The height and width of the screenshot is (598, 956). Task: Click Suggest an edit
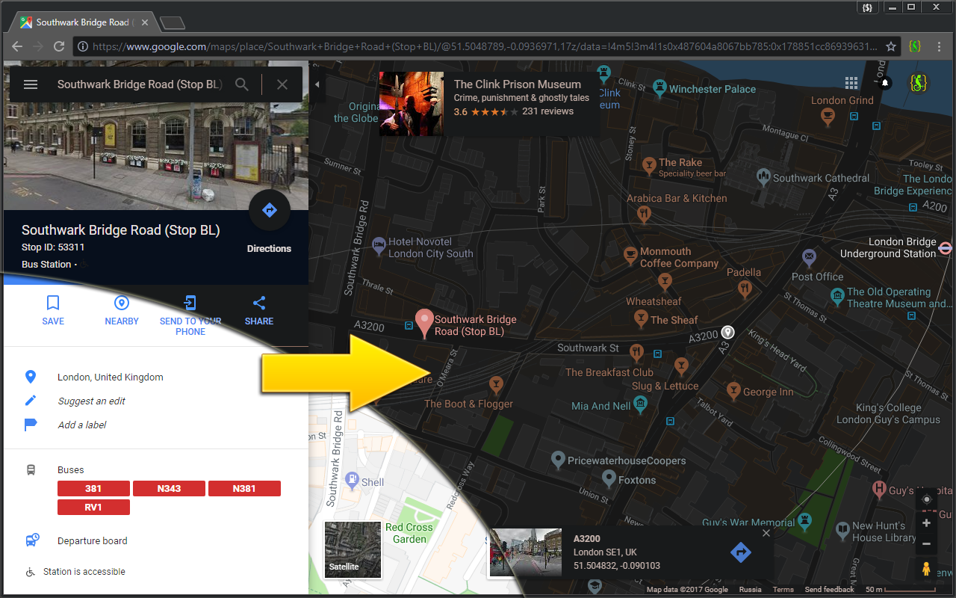[92, 401]
